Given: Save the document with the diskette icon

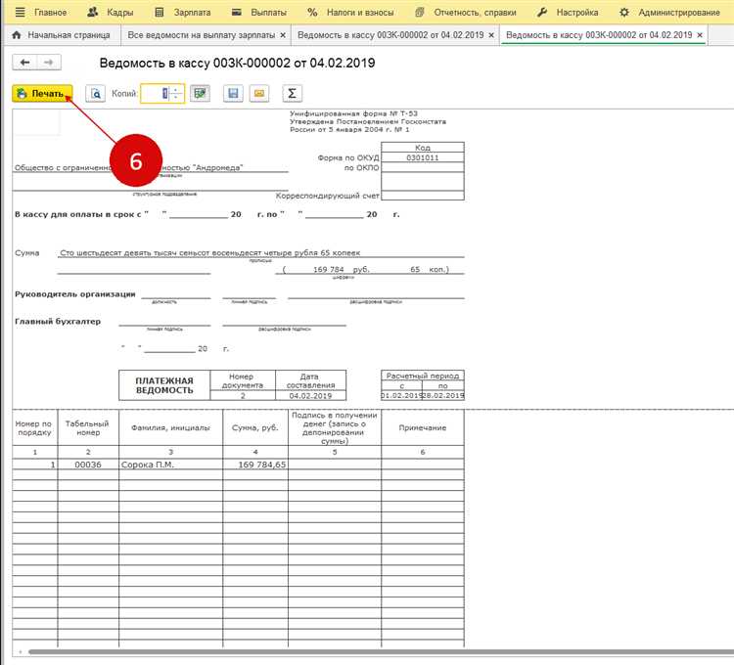Looking at the screenshot, I should click(x=233, y=94).
